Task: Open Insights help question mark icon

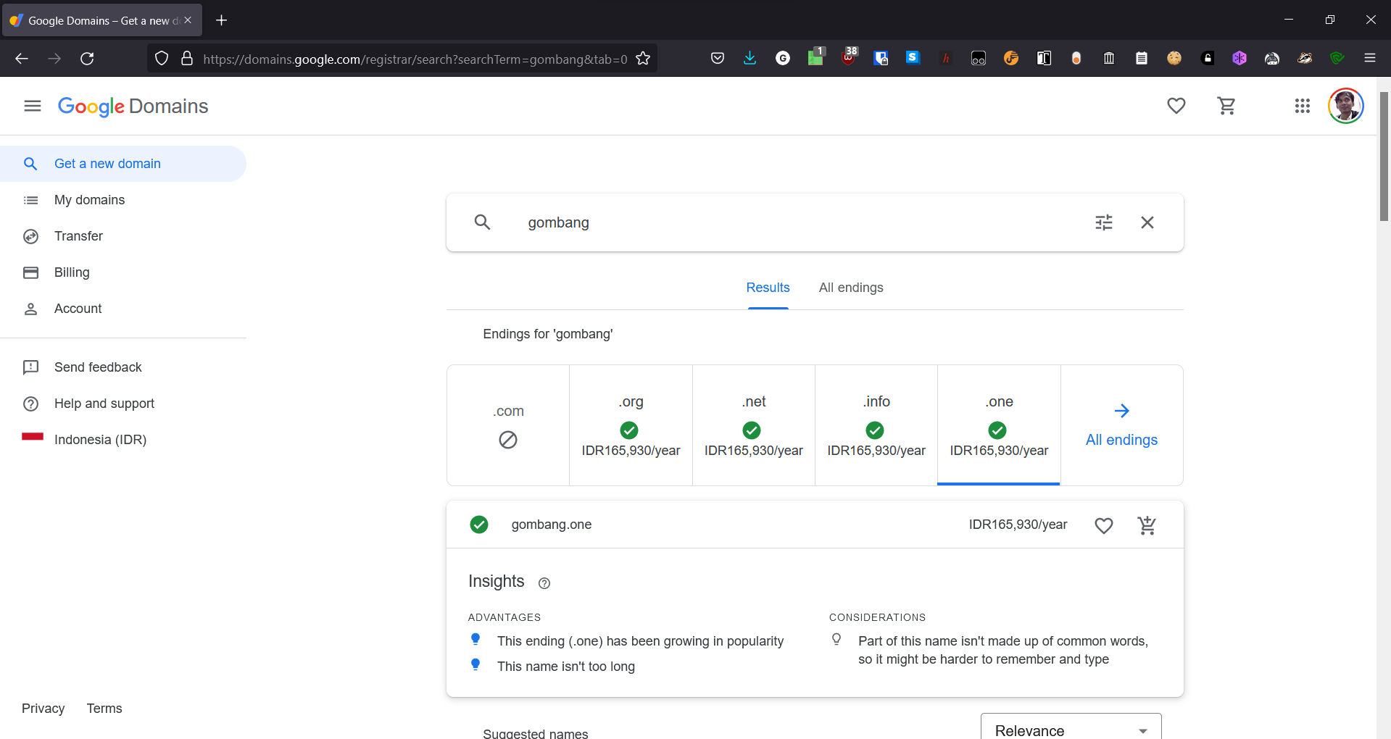Action: coord(544,583)
